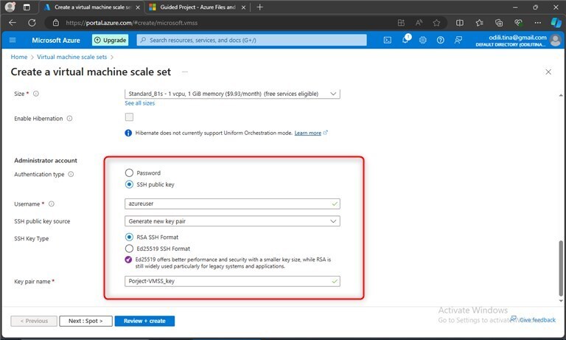Close the Create scale set blade

click(548, 72)
